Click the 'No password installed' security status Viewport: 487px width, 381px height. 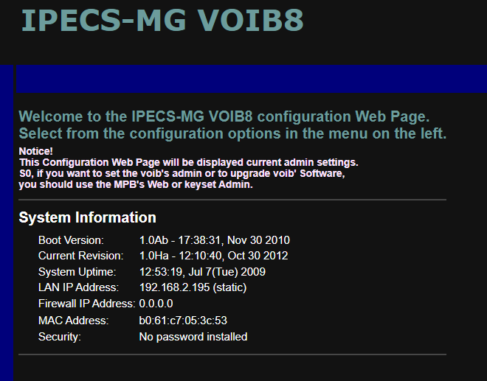click(x=193, y=337)
